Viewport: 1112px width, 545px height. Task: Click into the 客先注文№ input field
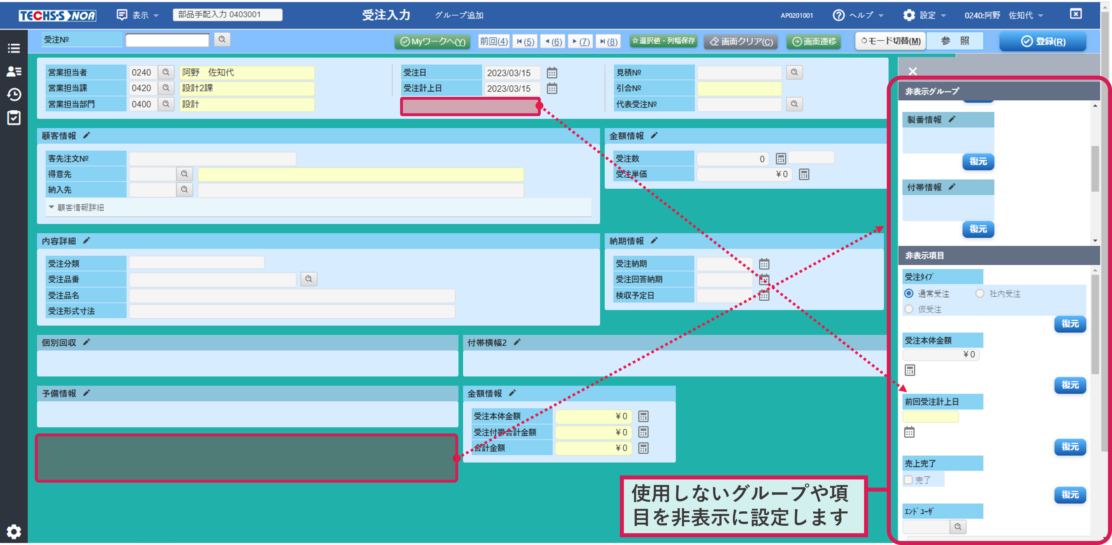212,159
